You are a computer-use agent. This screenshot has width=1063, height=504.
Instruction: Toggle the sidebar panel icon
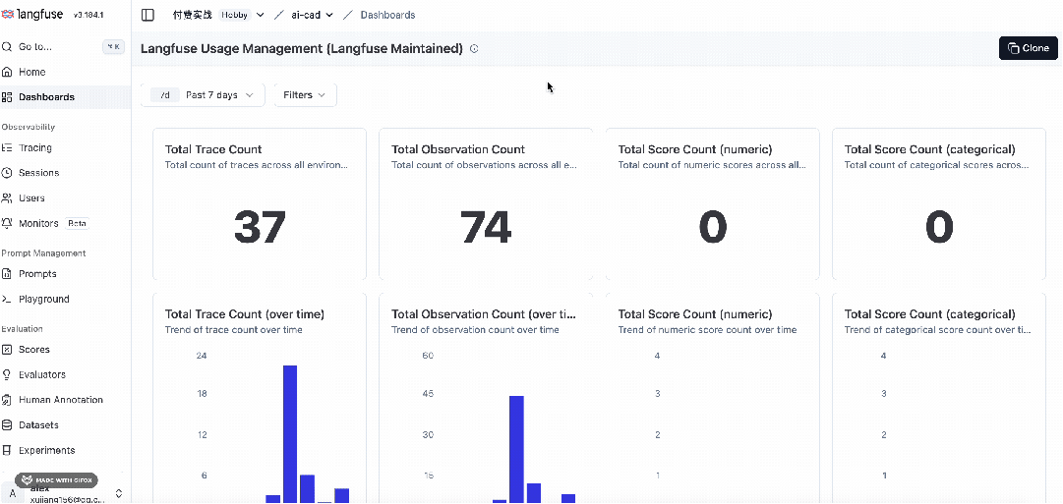point(148,15)
